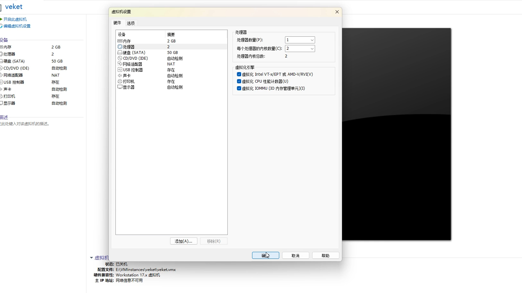Click the 50 GB summary value in the dialog list

click(x=172, y=52)
